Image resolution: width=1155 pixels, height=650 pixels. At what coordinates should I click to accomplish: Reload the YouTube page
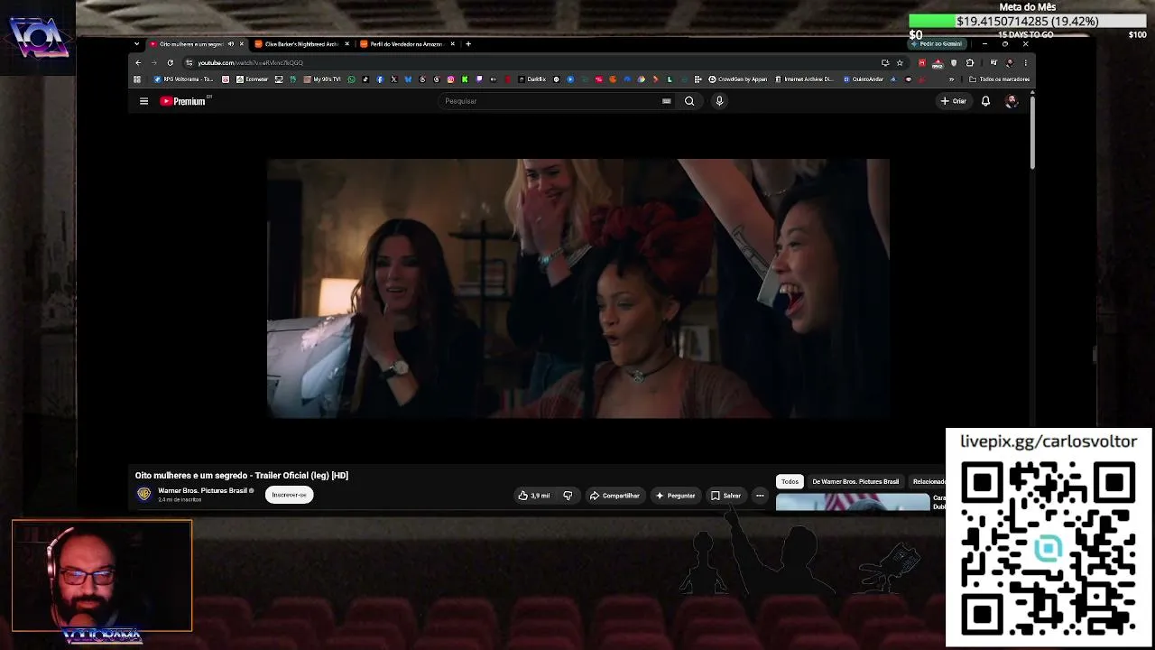point(171,62)
